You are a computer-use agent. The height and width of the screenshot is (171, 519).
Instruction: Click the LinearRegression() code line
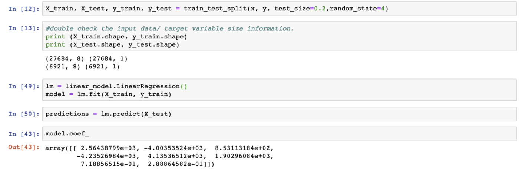tap(116, 86)
